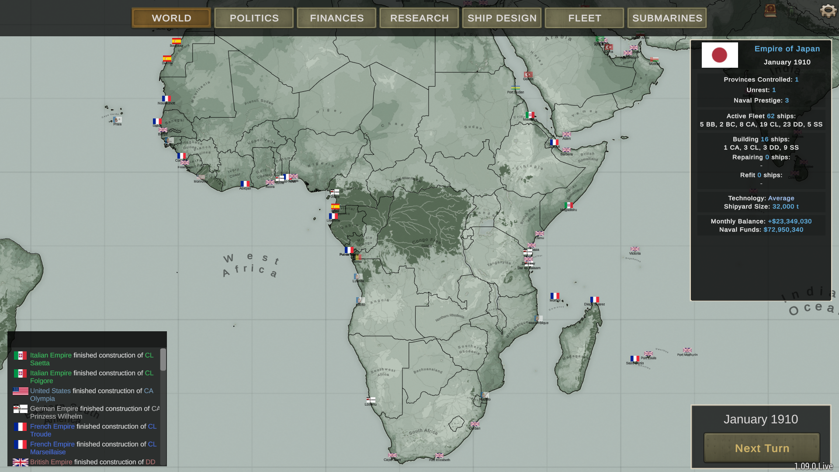Select the Massawa Italian port flag
The image size is (839, 472).
pyautogui.click(x=530, y=115)
